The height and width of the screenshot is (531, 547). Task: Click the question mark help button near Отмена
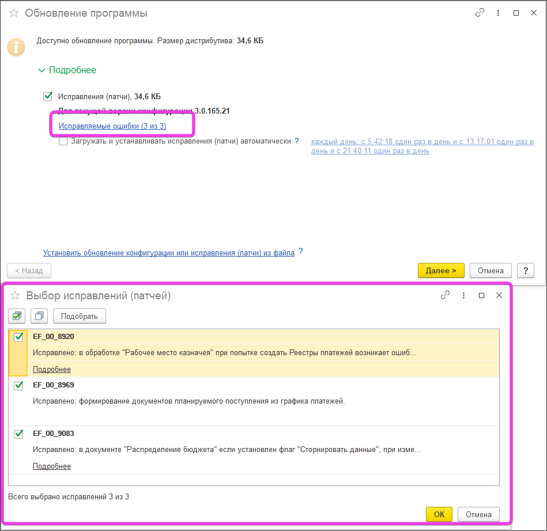click(x=525, y=270)
